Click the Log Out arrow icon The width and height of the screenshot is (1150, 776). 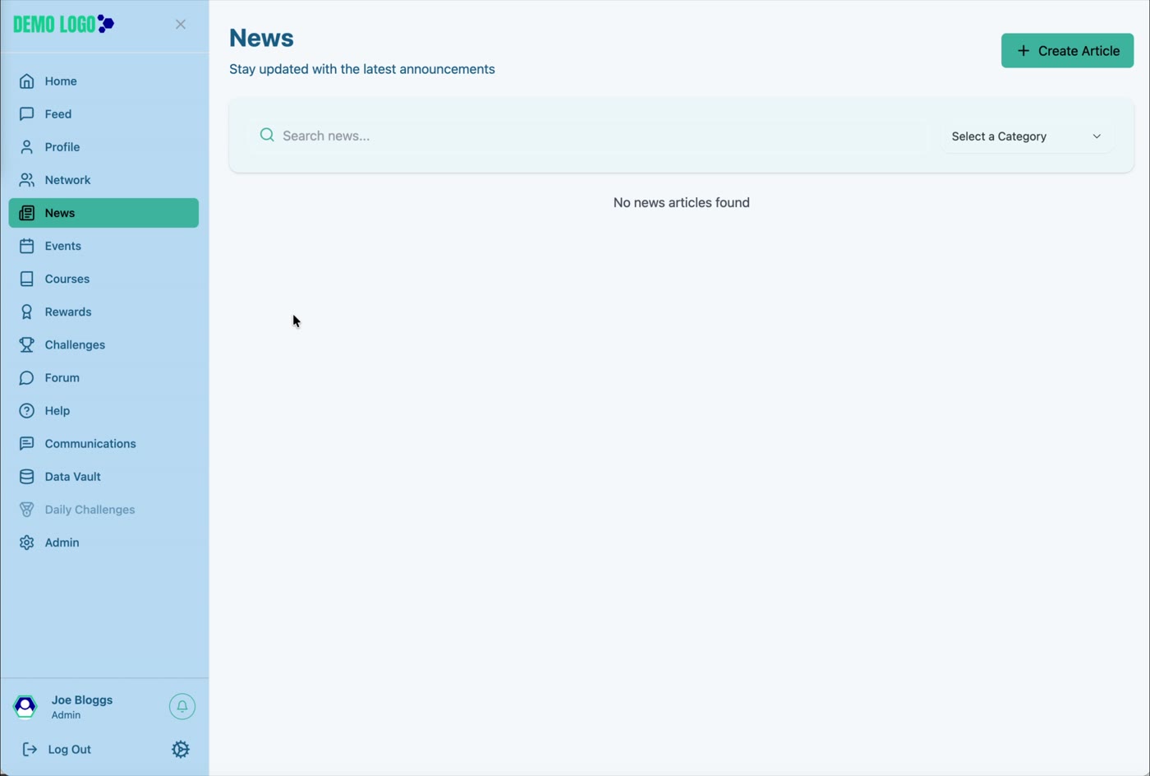pos(30,750)
